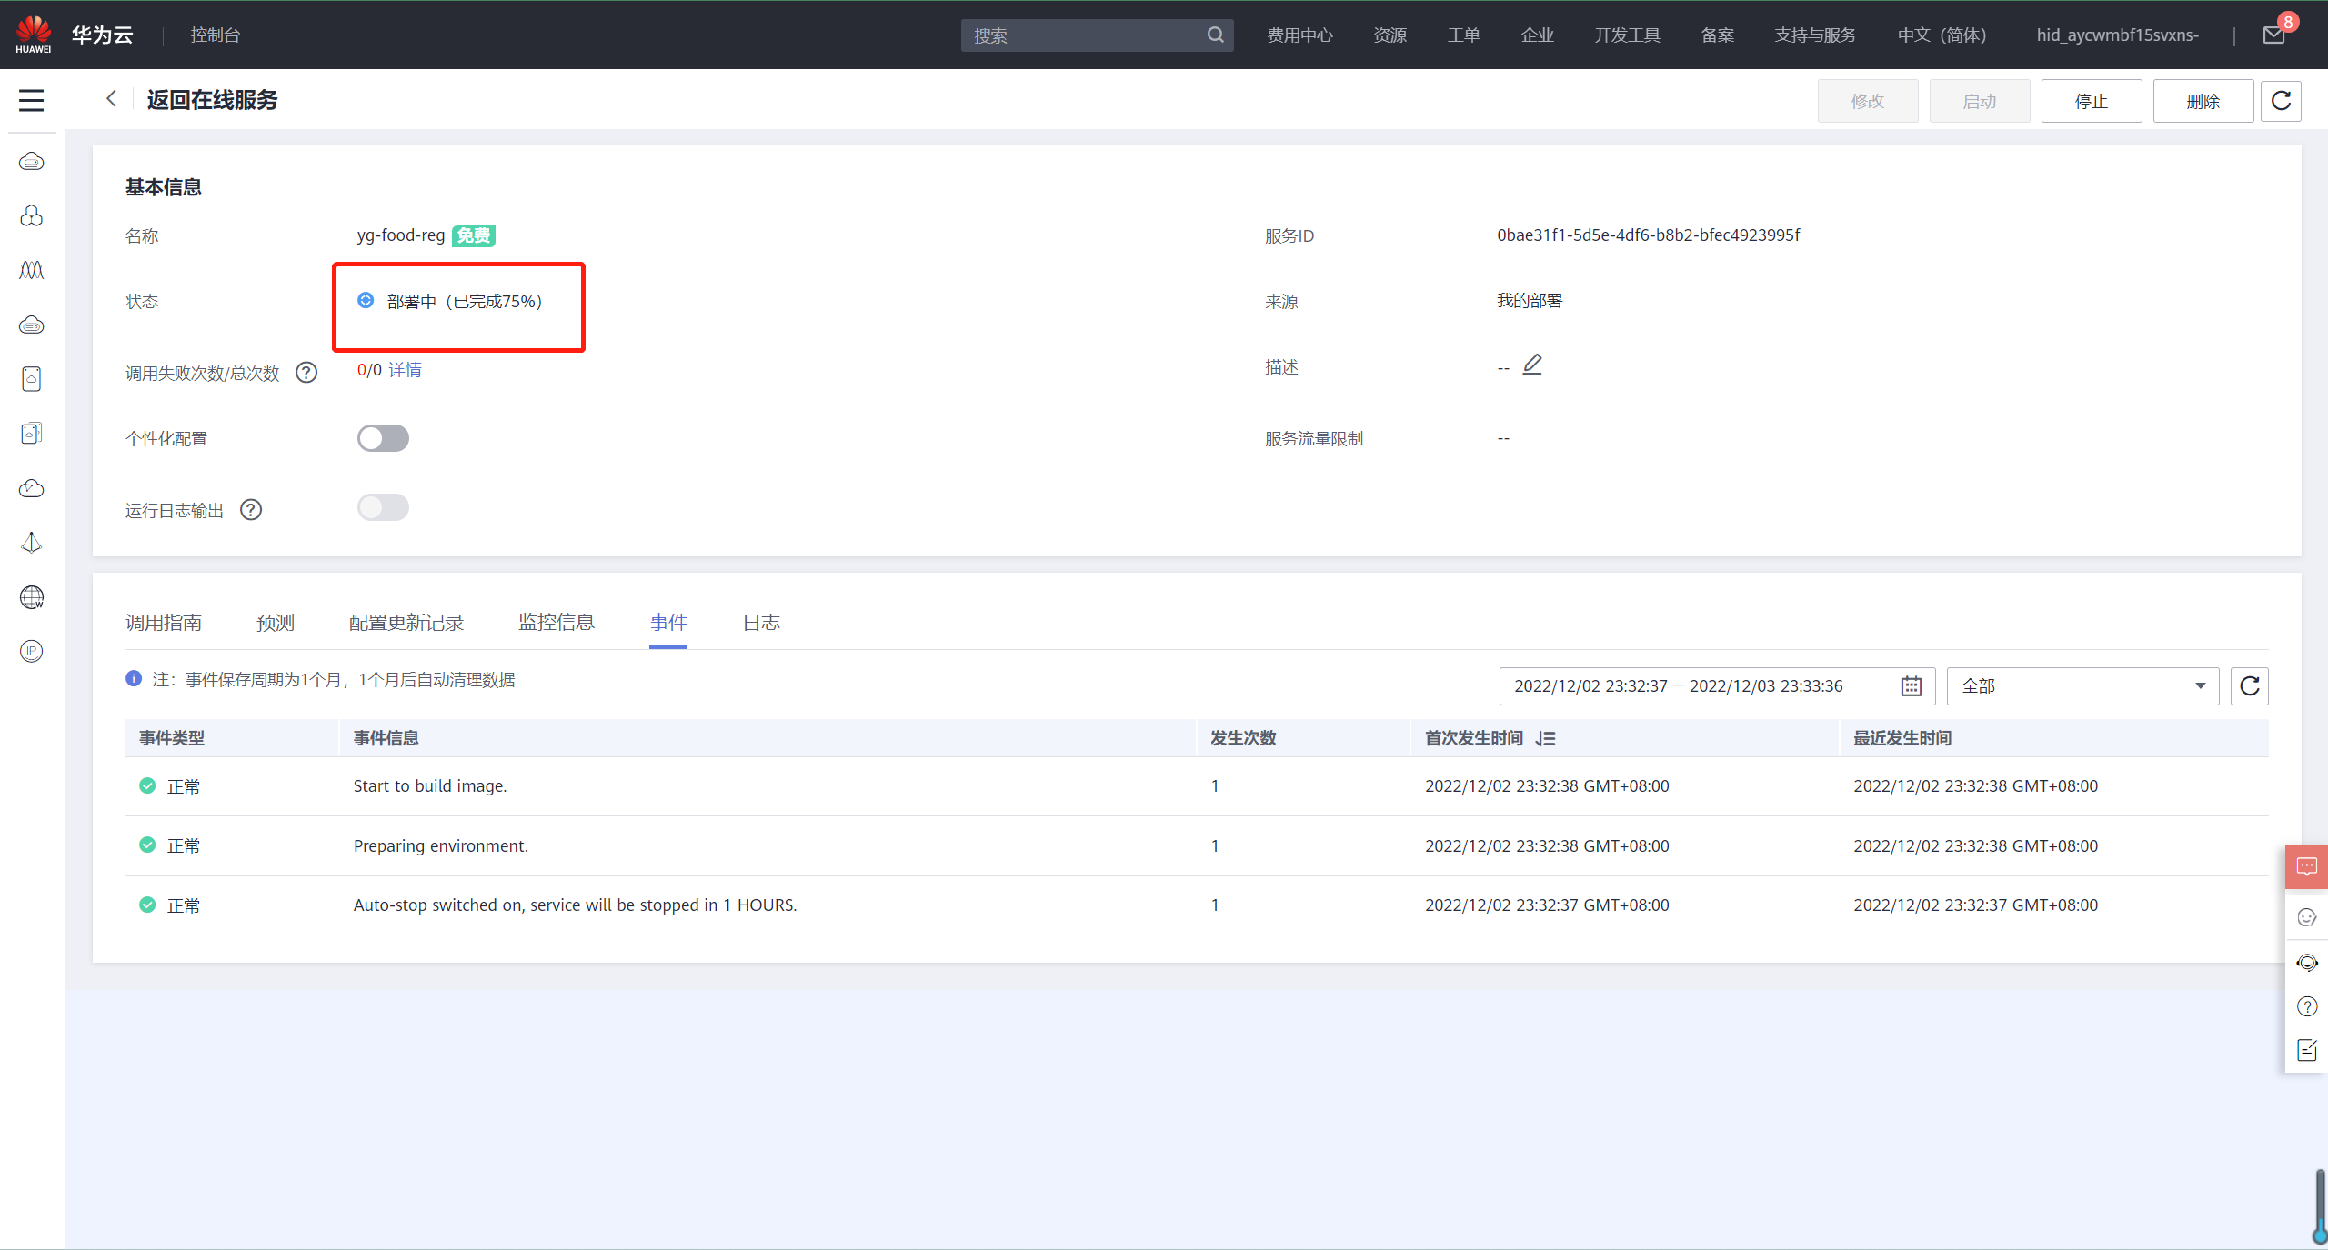This screenshot has height=1250, width=2328.
Task: Switch to the 日志 tab
Action: click(x=761, y=623)
